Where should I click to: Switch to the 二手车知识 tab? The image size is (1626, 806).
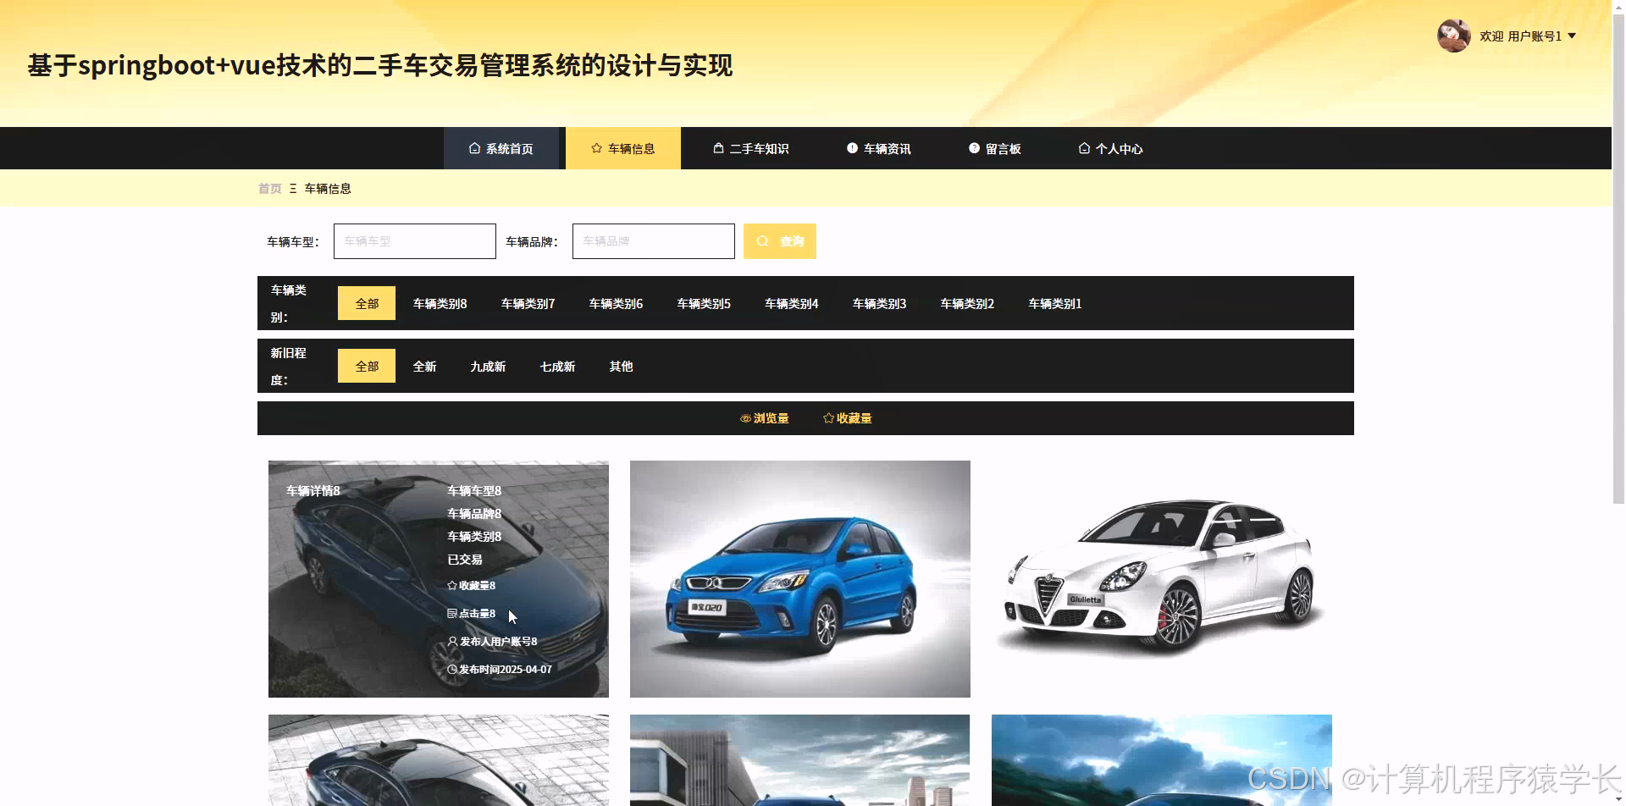pos(760,148)
